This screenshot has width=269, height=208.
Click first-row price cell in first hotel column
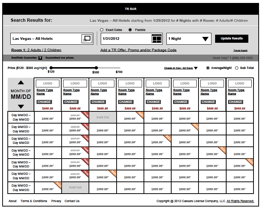click(48, 117)
